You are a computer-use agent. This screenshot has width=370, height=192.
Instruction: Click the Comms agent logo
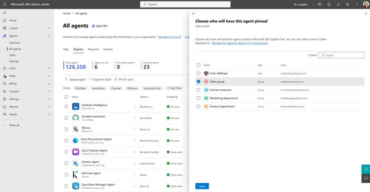76,163
